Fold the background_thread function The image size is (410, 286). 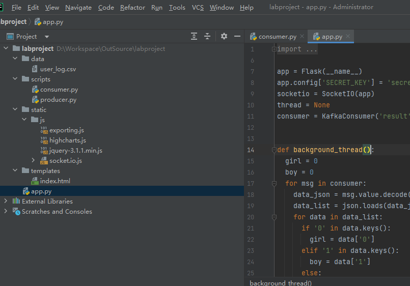(274, 150)
